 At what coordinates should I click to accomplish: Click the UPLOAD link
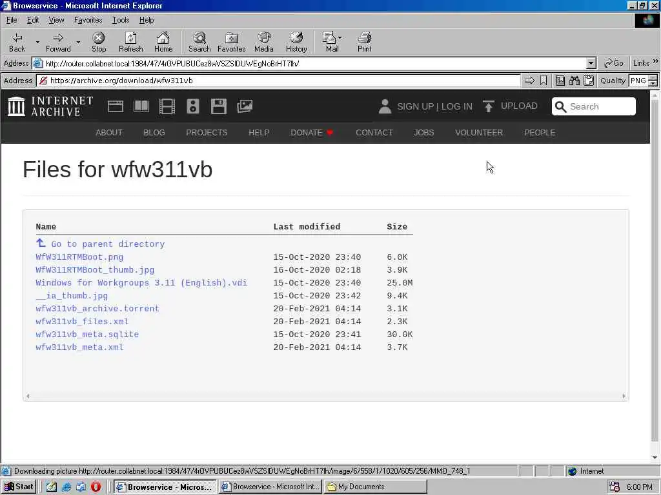(x=519, y=106)
